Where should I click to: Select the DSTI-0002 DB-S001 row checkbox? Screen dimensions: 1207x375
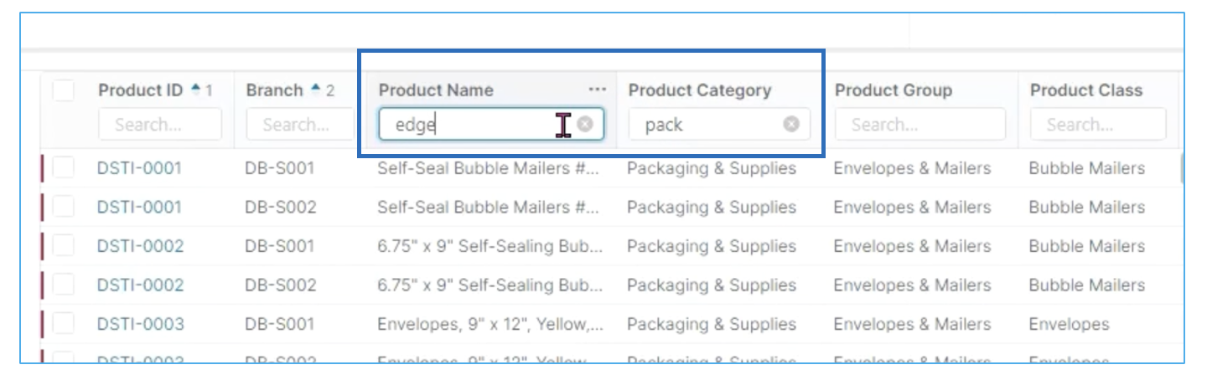[x=64, y=246]
